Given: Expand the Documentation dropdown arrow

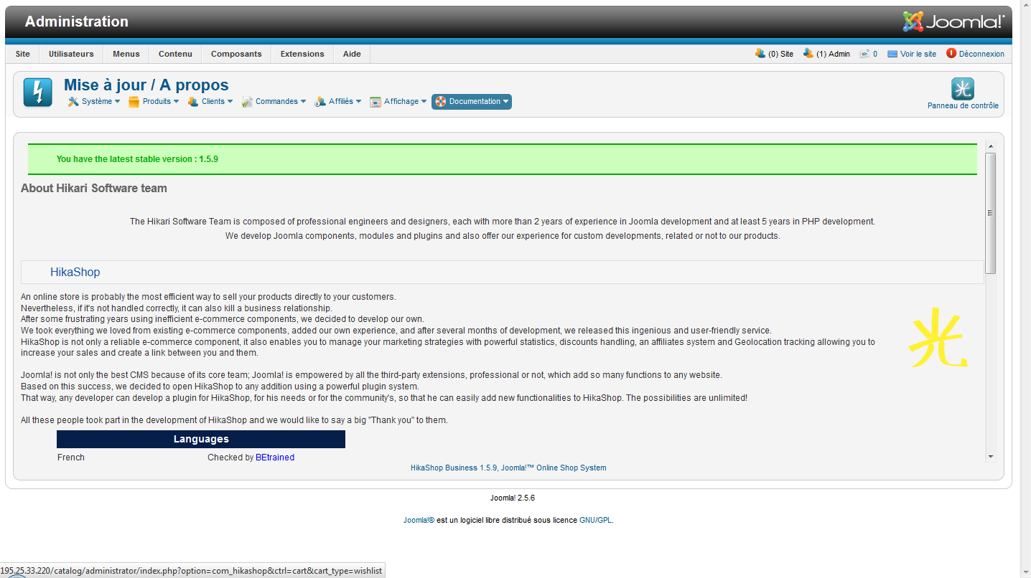Looking at the screenshot, I should point(506,102).
